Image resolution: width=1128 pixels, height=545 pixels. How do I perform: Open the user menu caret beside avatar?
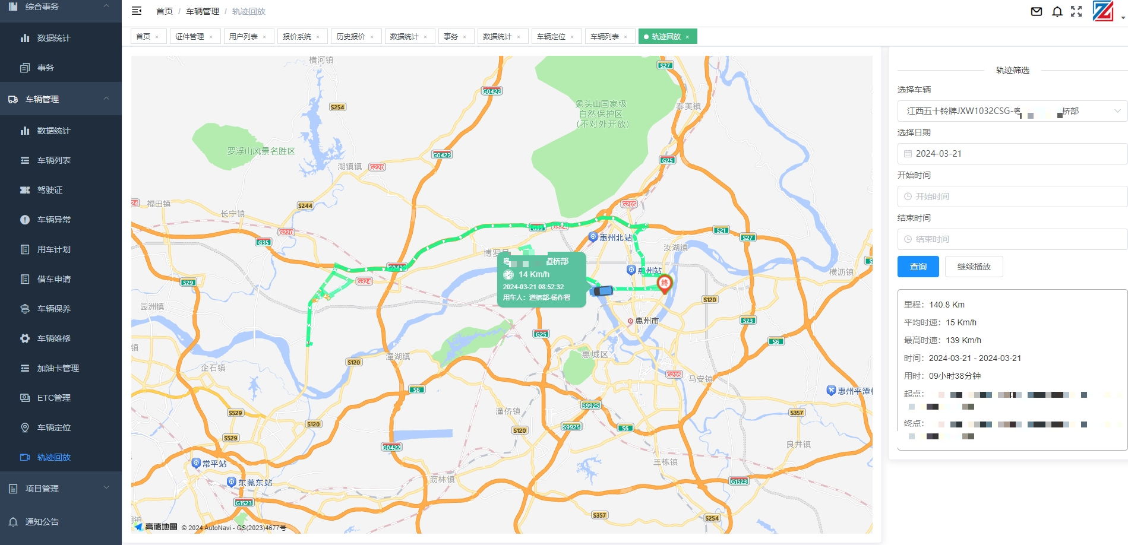coord(1123,17)
